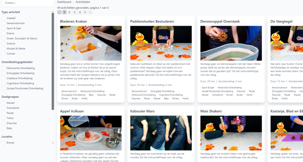Open the Bladeren Kraken activity thumbnail
Screen dimensions: 303x162
click(91, 43)
